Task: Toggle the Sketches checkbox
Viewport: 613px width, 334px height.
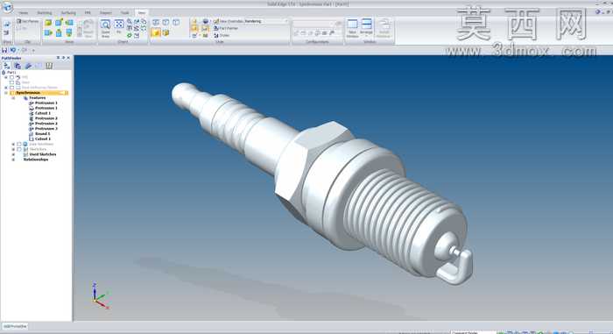Action: point(18,149)
